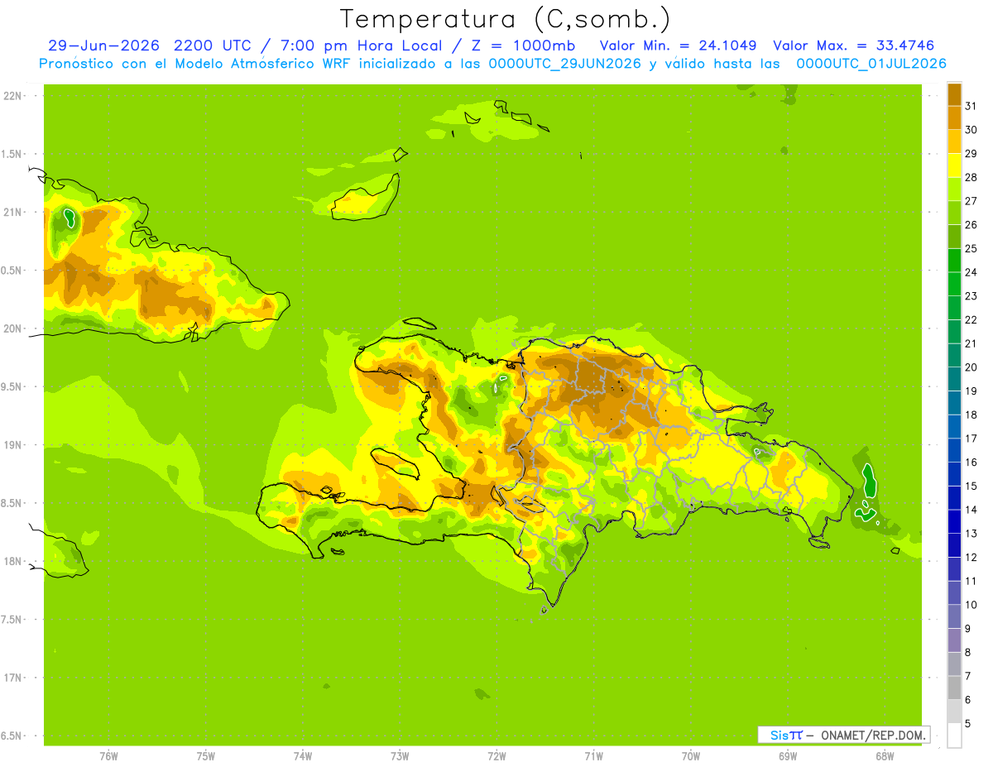The image size is (993, 767).
Task: Click the legend value '11'
Action: (971, 582)
